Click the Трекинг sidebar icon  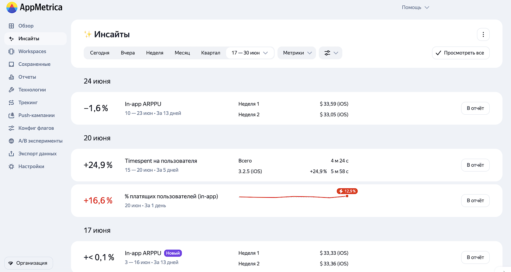click(11, 103)
